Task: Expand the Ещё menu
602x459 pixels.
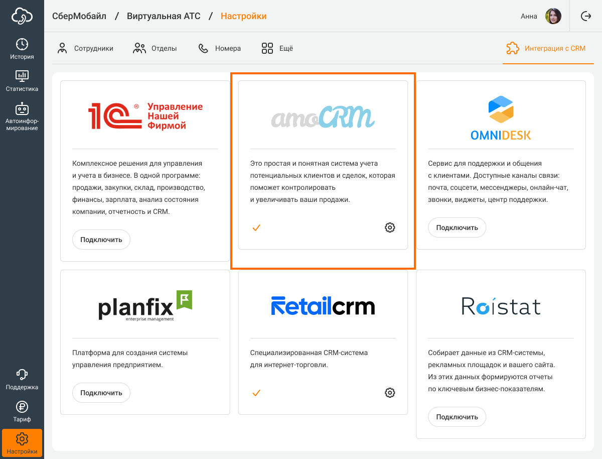Action: click(x=277, y=49)
